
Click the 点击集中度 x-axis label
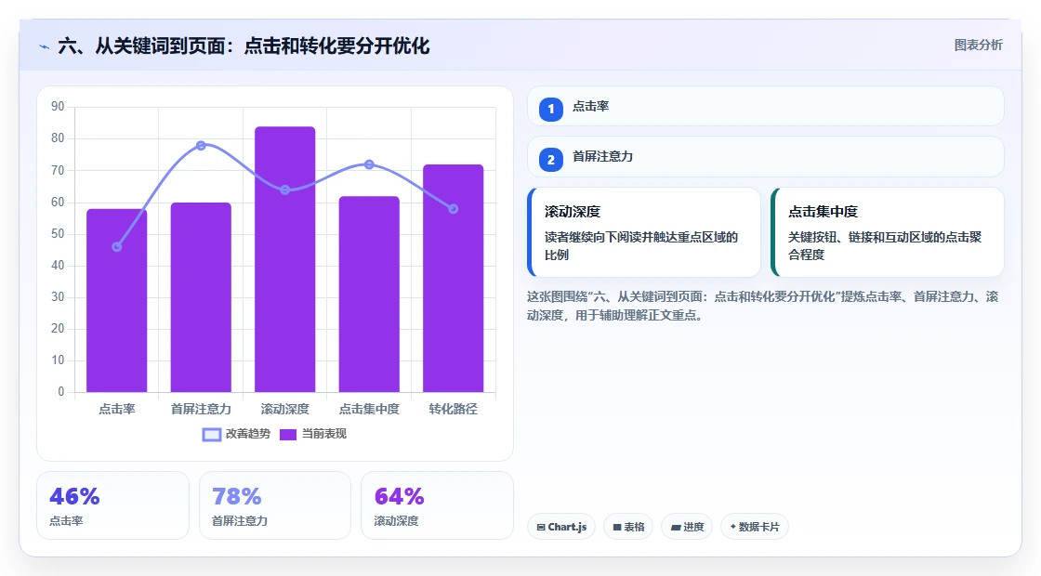(369, 410)
